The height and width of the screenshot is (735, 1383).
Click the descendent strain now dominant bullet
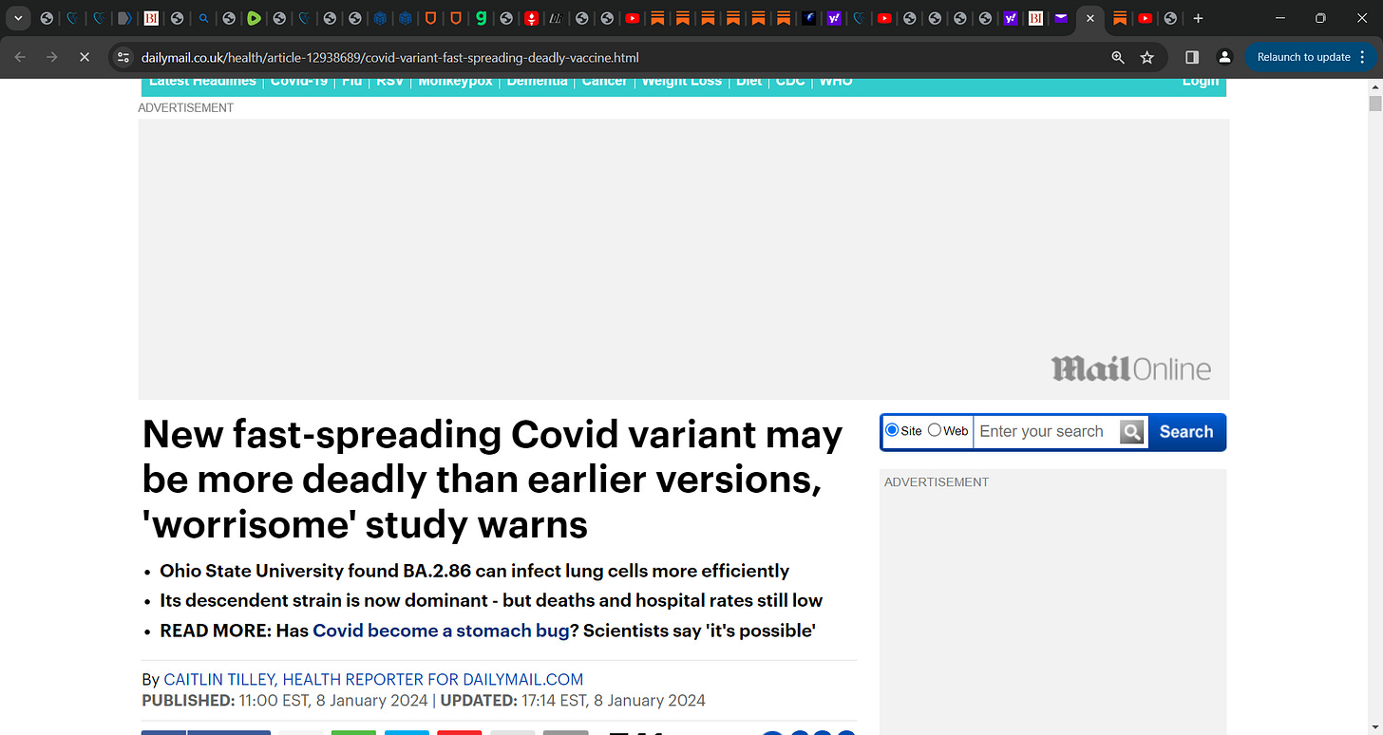(491, 600)
